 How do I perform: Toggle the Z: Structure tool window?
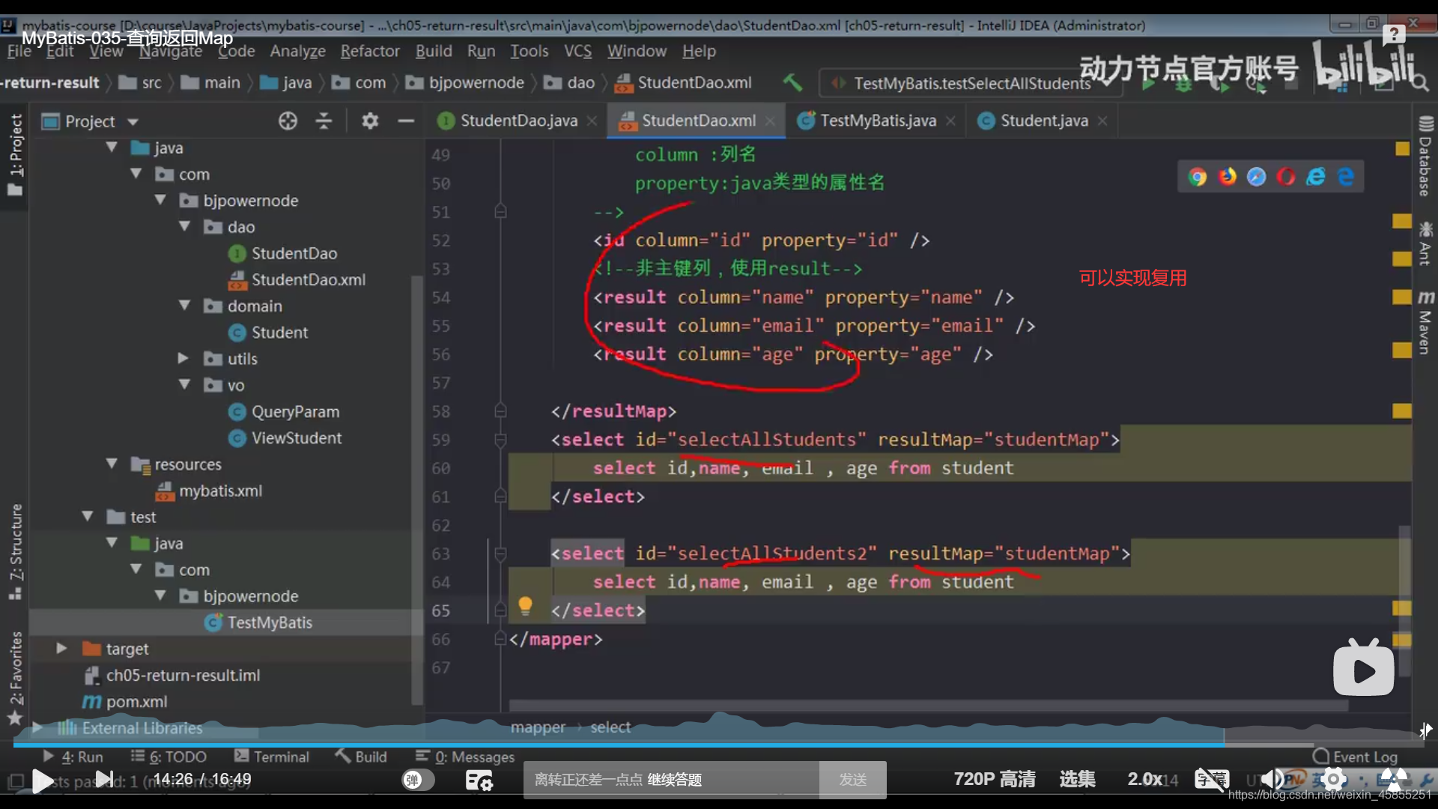[16, 552]
